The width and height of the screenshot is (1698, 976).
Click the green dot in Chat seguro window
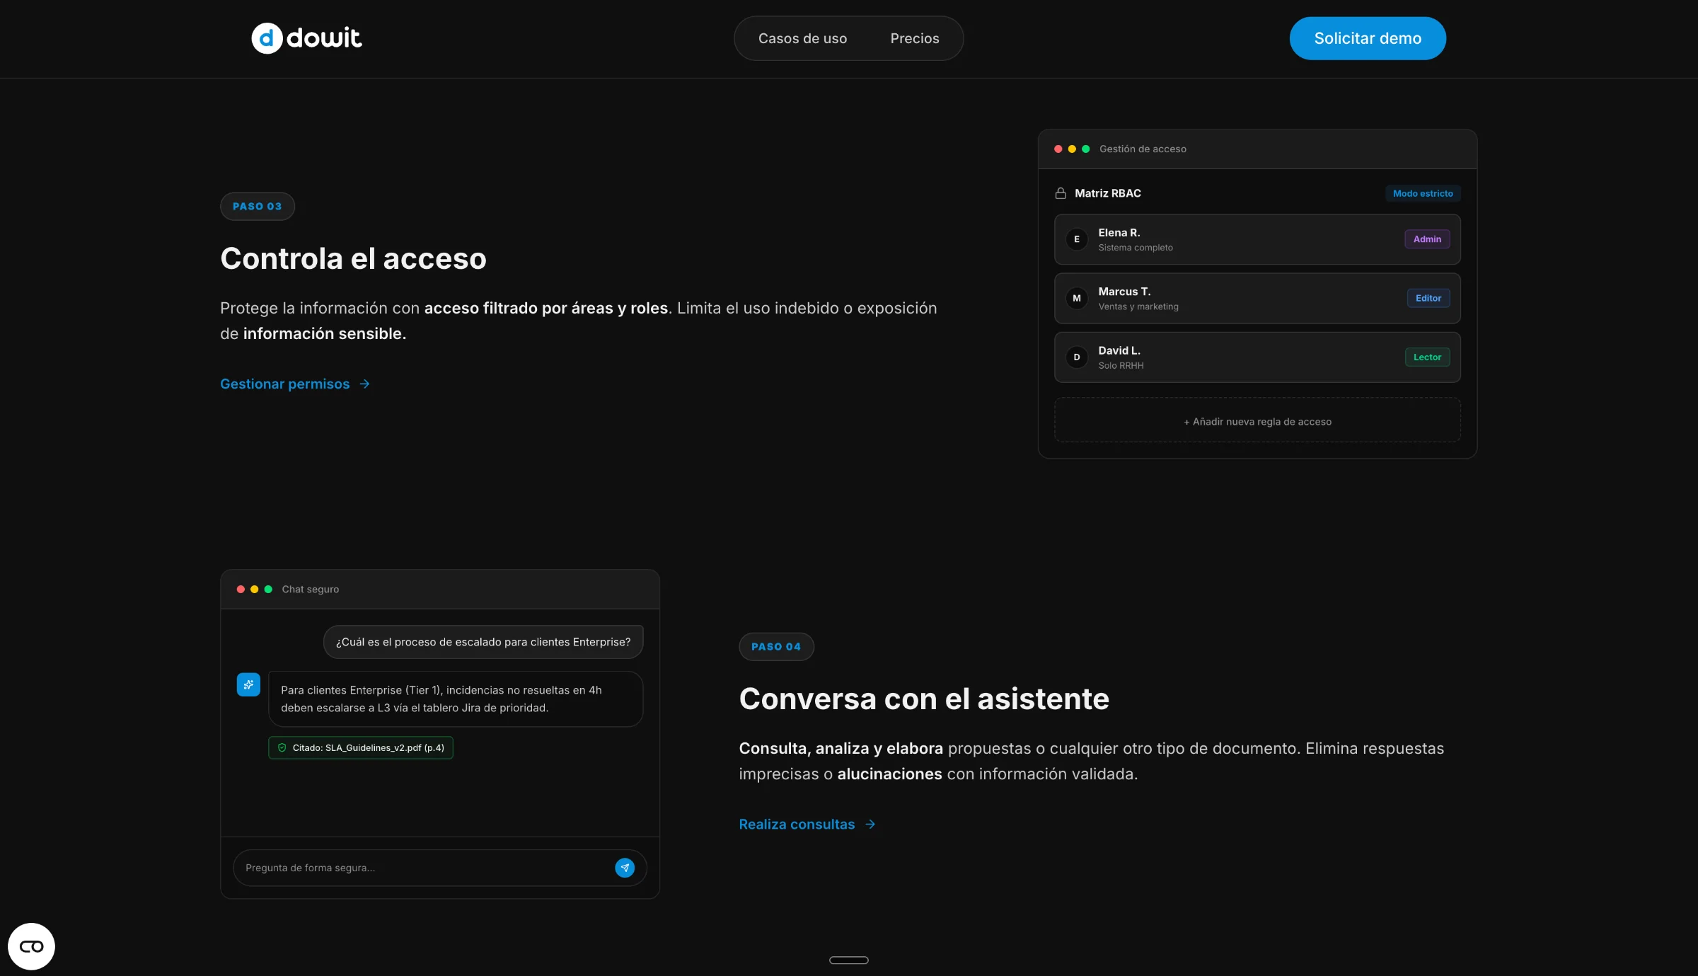(268, 589)
